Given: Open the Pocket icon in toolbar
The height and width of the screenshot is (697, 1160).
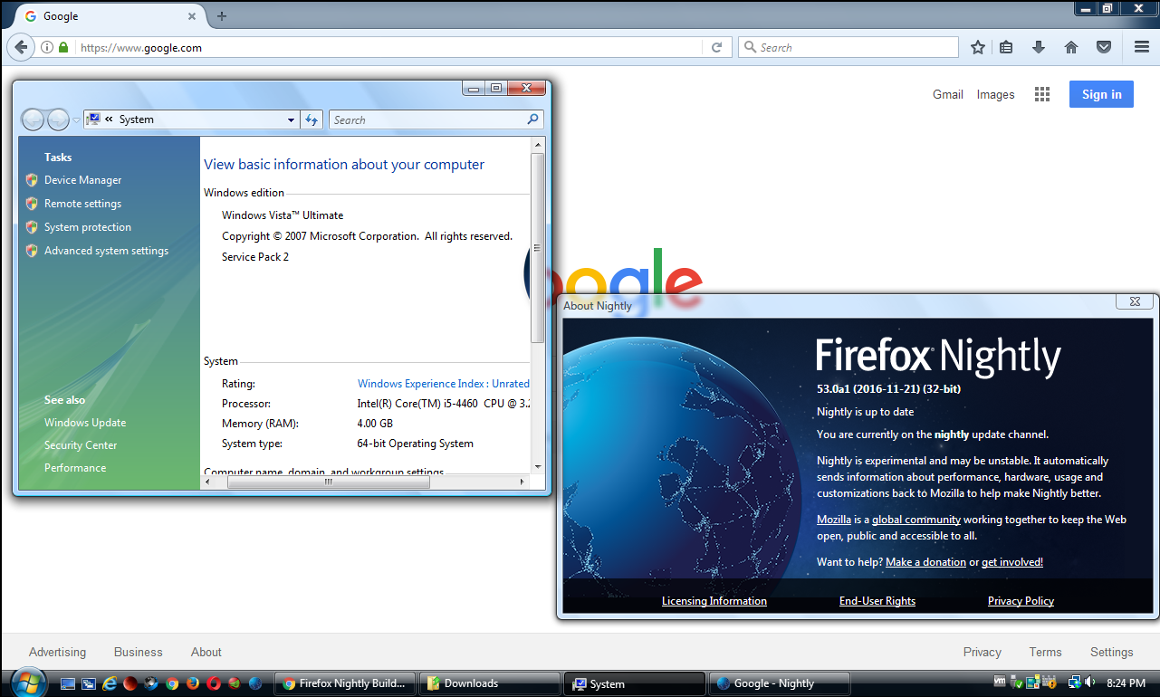Looking at the screenshot, I should point(1104,47).
